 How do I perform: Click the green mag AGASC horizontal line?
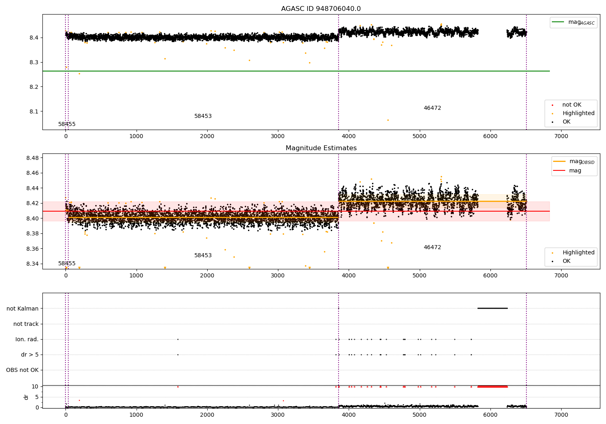click(x=296, y=71)
